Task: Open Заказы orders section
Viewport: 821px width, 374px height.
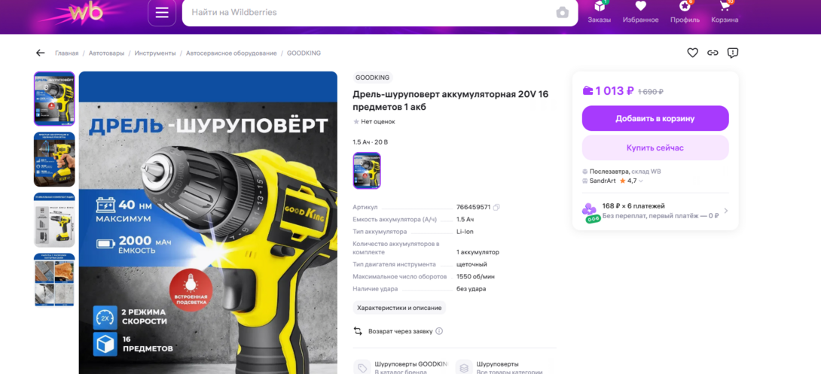Action: [x=599, y=13]
